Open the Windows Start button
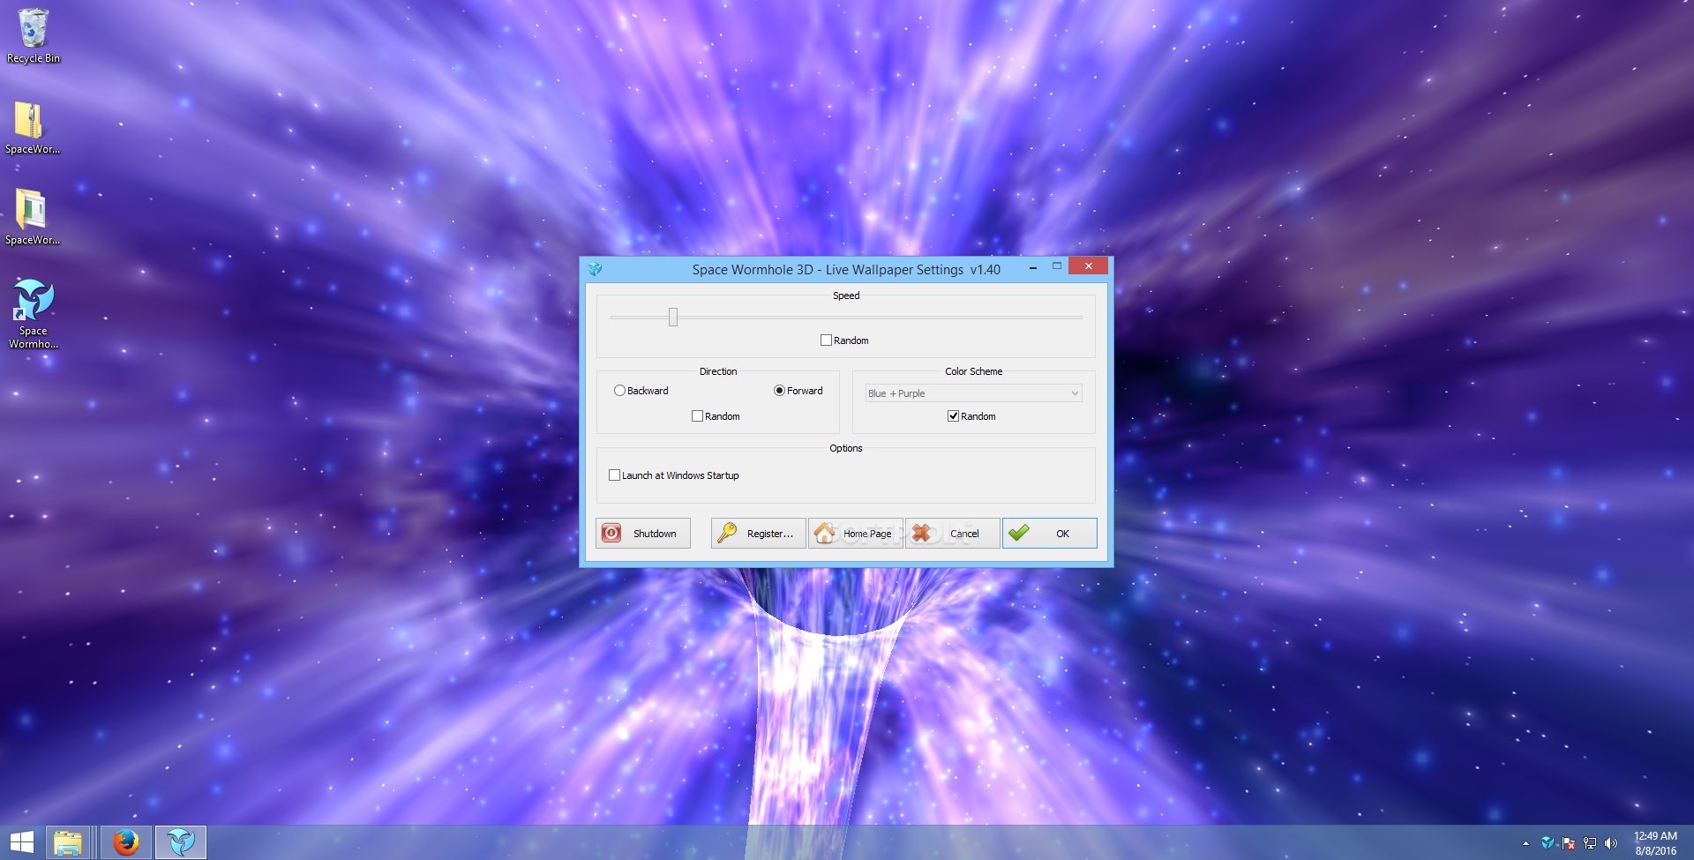 [x=21, y=842]
